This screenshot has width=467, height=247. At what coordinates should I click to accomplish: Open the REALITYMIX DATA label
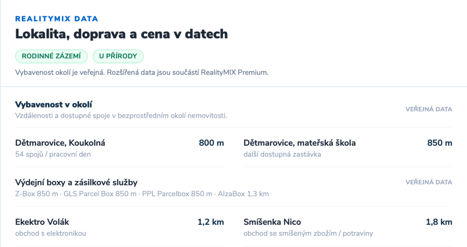click(56, 19)
